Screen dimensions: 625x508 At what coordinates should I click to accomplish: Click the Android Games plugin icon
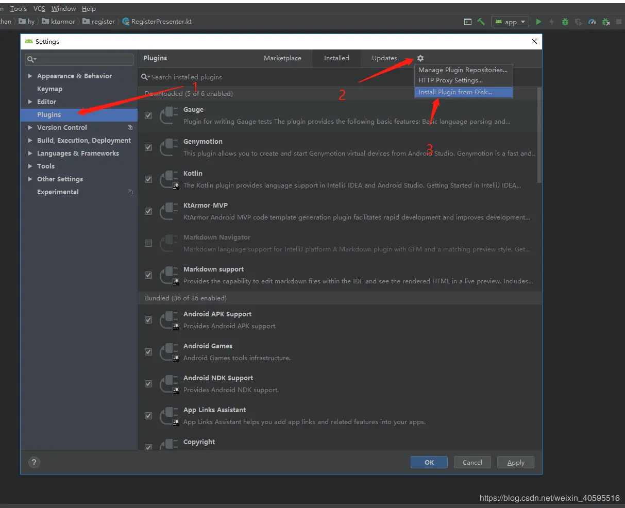click(169, 352)
